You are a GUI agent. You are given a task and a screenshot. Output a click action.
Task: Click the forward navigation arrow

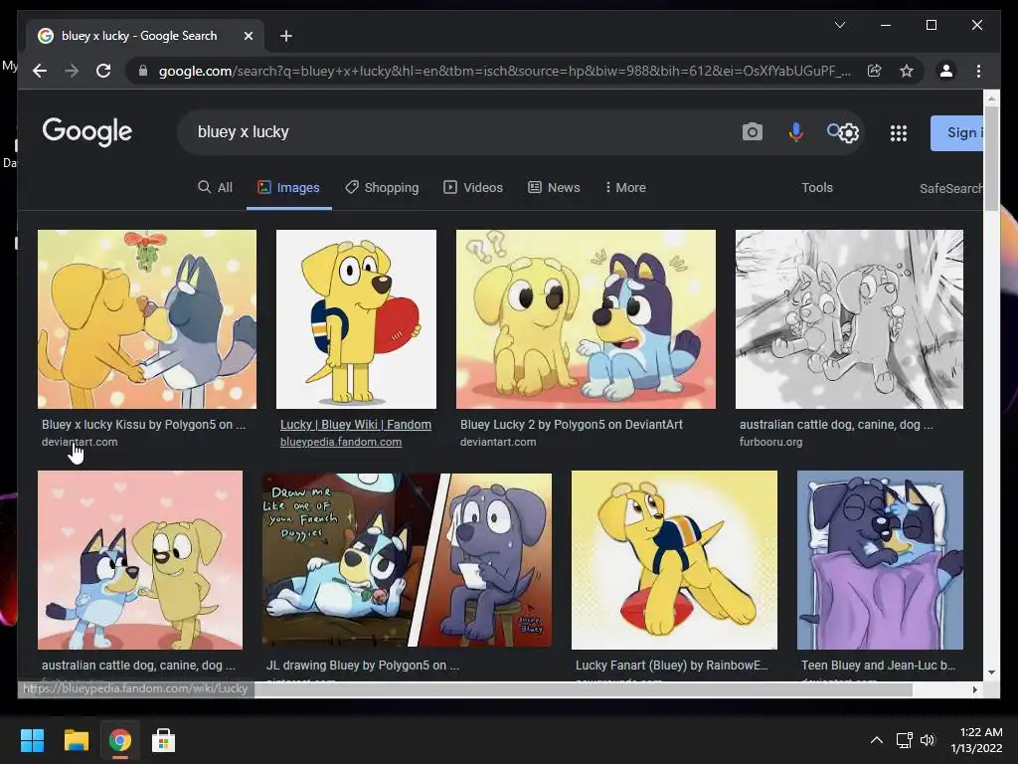(x=72, y=71)
